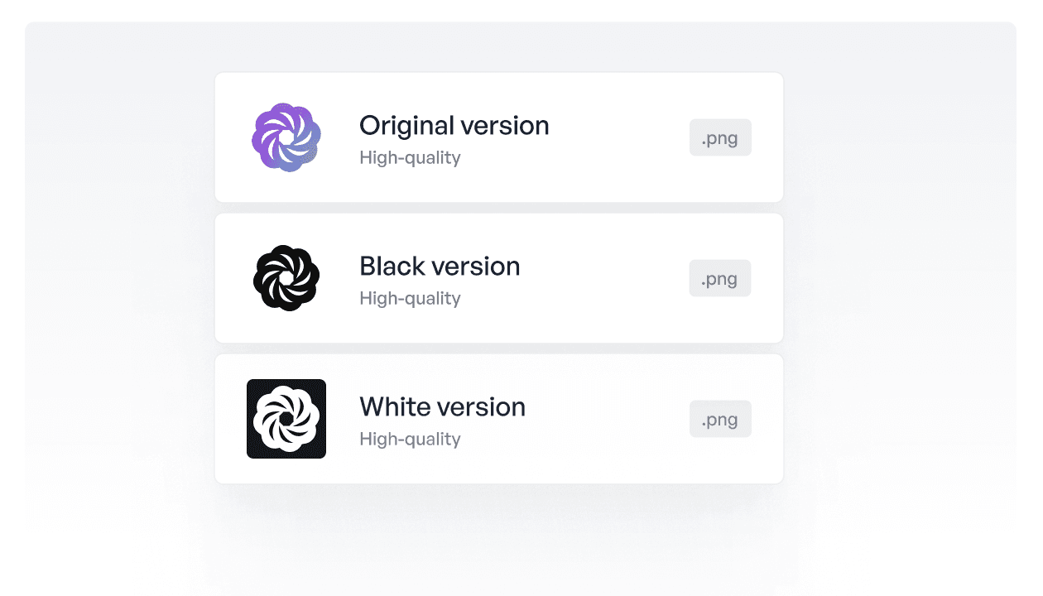Select the .png badge for Black version
The height and width of the screenshot is (596, 1043).
[720, 278]
